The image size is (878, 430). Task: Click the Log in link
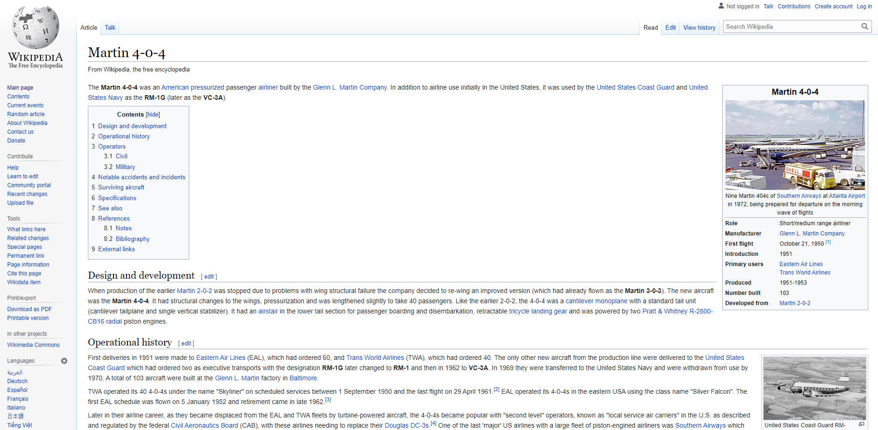tap(864, 7)
